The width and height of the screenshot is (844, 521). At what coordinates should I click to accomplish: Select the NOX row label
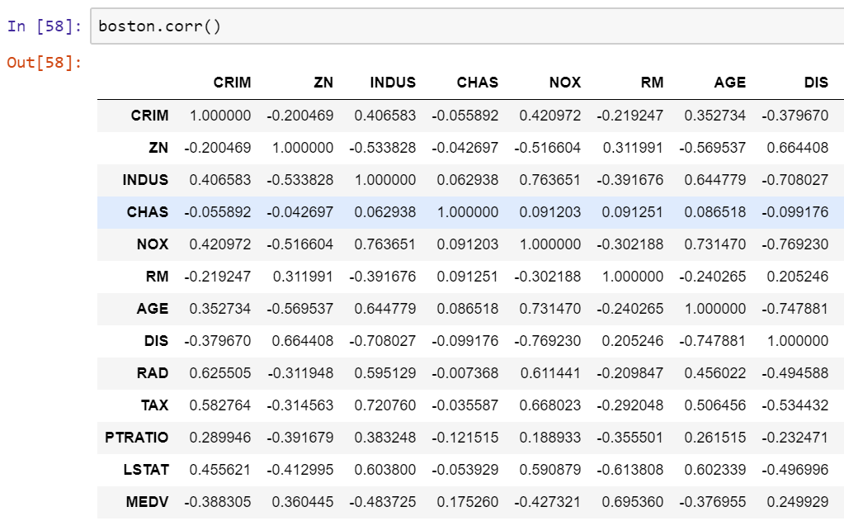coord(153,244)
